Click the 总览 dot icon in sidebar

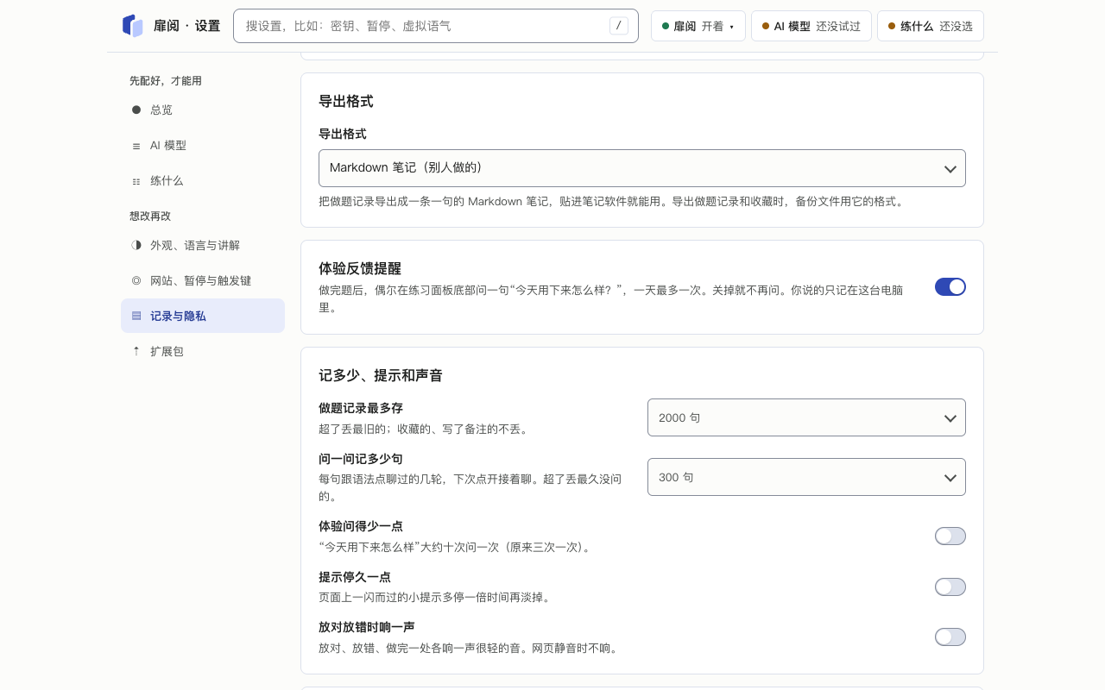tap(136, 110)
